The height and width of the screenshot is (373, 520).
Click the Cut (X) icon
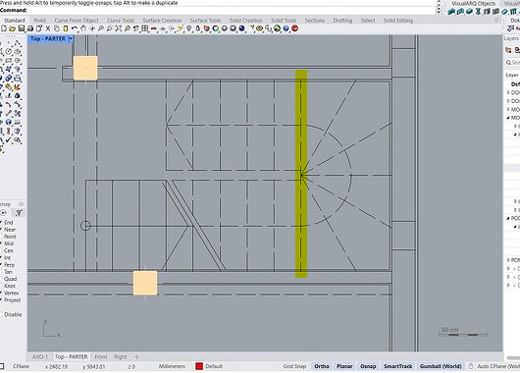coord(48,28)
